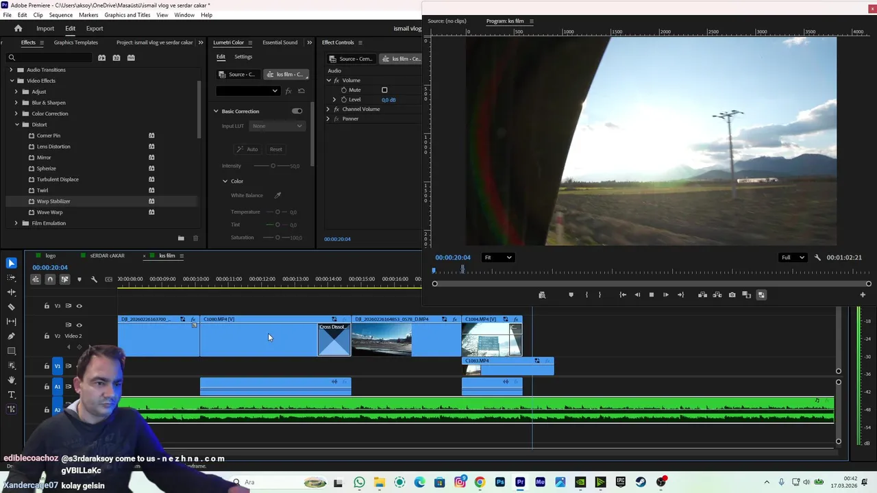Screen dimensions: 877x493
Task: Expand the Film Emulation folder
Action: click(16, 223)
